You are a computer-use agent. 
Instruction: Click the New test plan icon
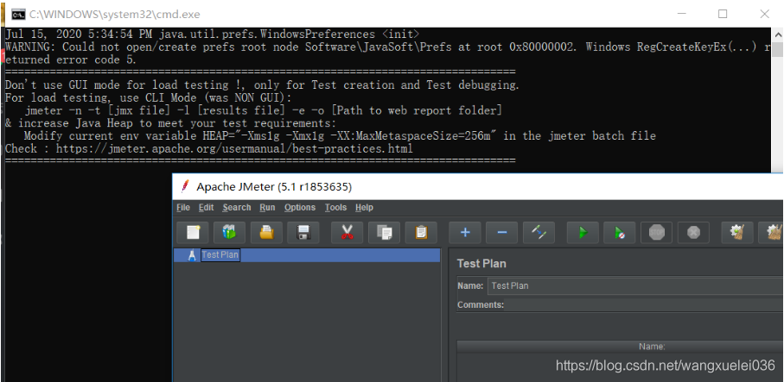(x=193, y=232)
